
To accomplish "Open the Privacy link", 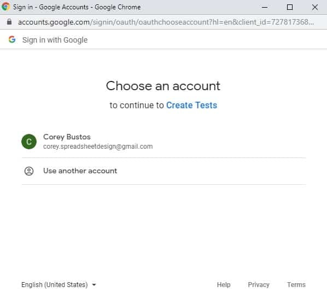I will coord(259,285).
